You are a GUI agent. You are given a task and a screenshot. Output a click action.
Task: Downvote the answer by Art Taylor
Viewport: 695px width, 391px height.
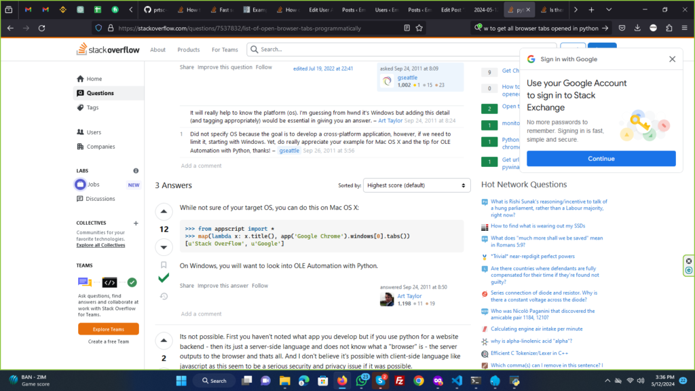(x=164, y=246)
